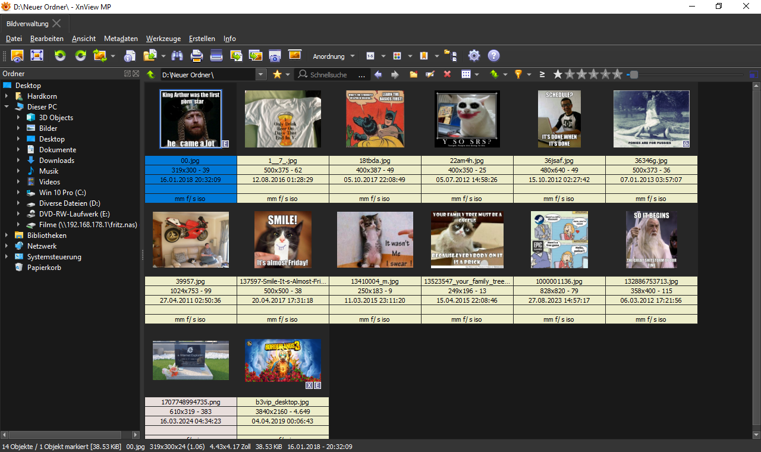Set rating filter to two stars

pos(581,74)
